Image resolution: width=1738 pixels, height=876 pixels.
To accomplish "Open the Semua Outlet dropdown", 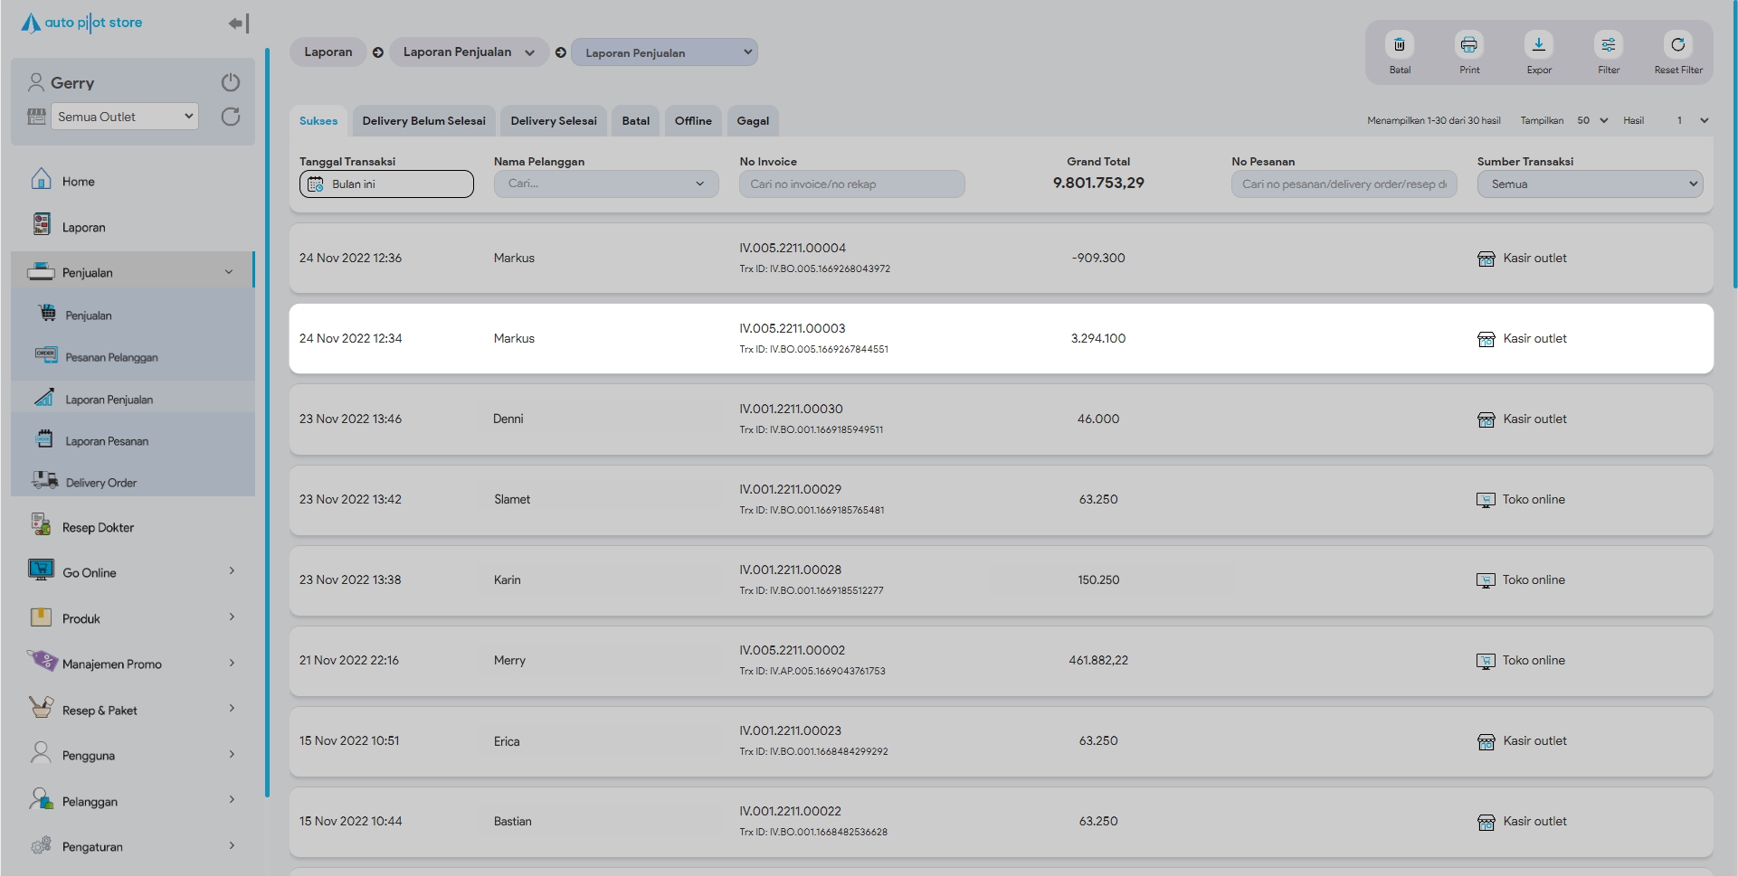I will point(124,117).
